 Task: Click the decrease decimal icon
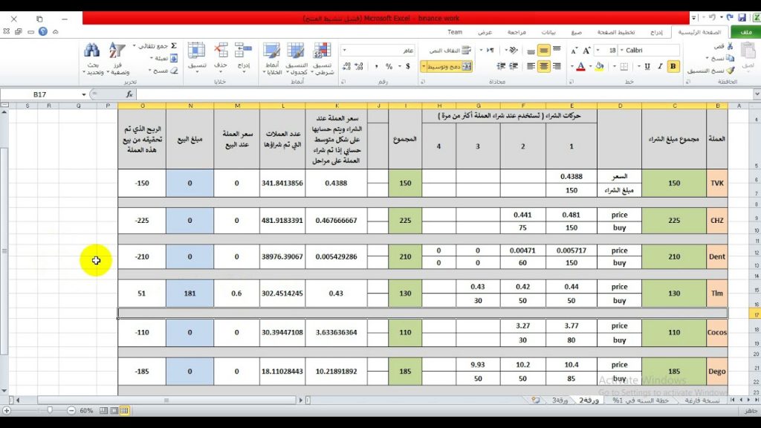[346, 66]
